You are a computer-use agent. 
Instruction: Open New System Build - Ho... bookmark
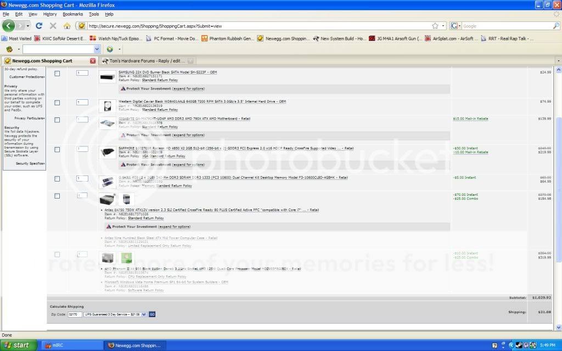click(339, 38)
